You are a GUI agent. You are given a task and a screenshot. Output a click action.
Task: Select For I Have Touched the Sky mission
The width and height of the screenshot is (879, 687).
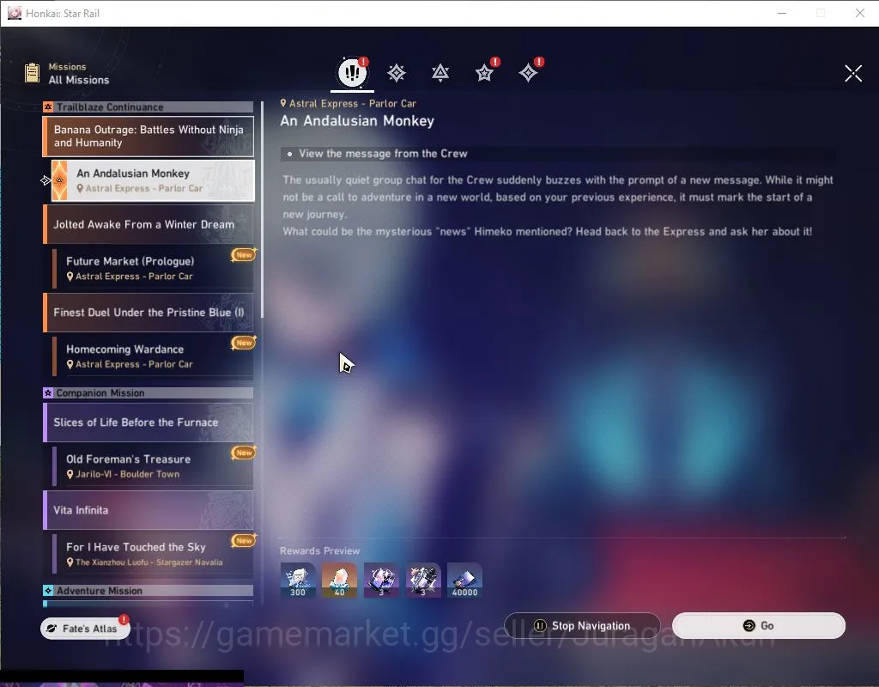point(153,554)
